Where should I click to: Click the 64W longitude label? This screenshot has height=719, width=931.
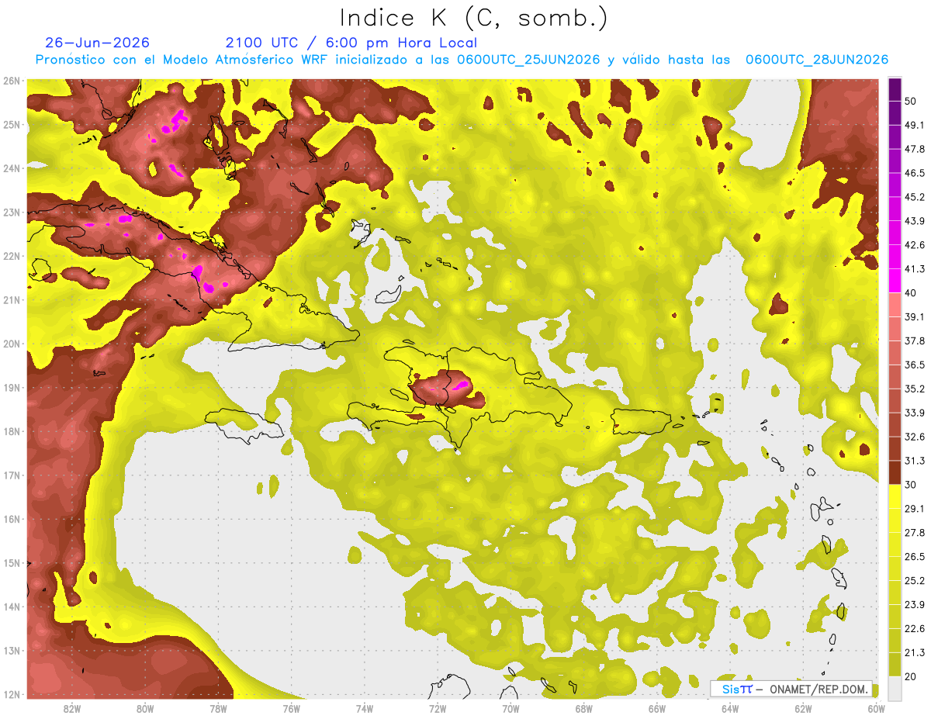730,709
